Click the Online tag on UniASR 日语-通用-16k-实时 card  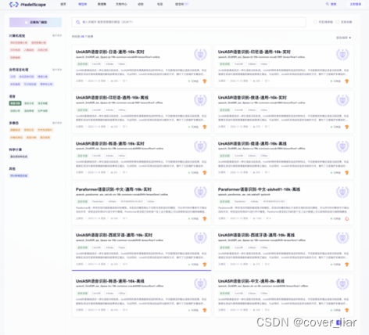(121, 64)
